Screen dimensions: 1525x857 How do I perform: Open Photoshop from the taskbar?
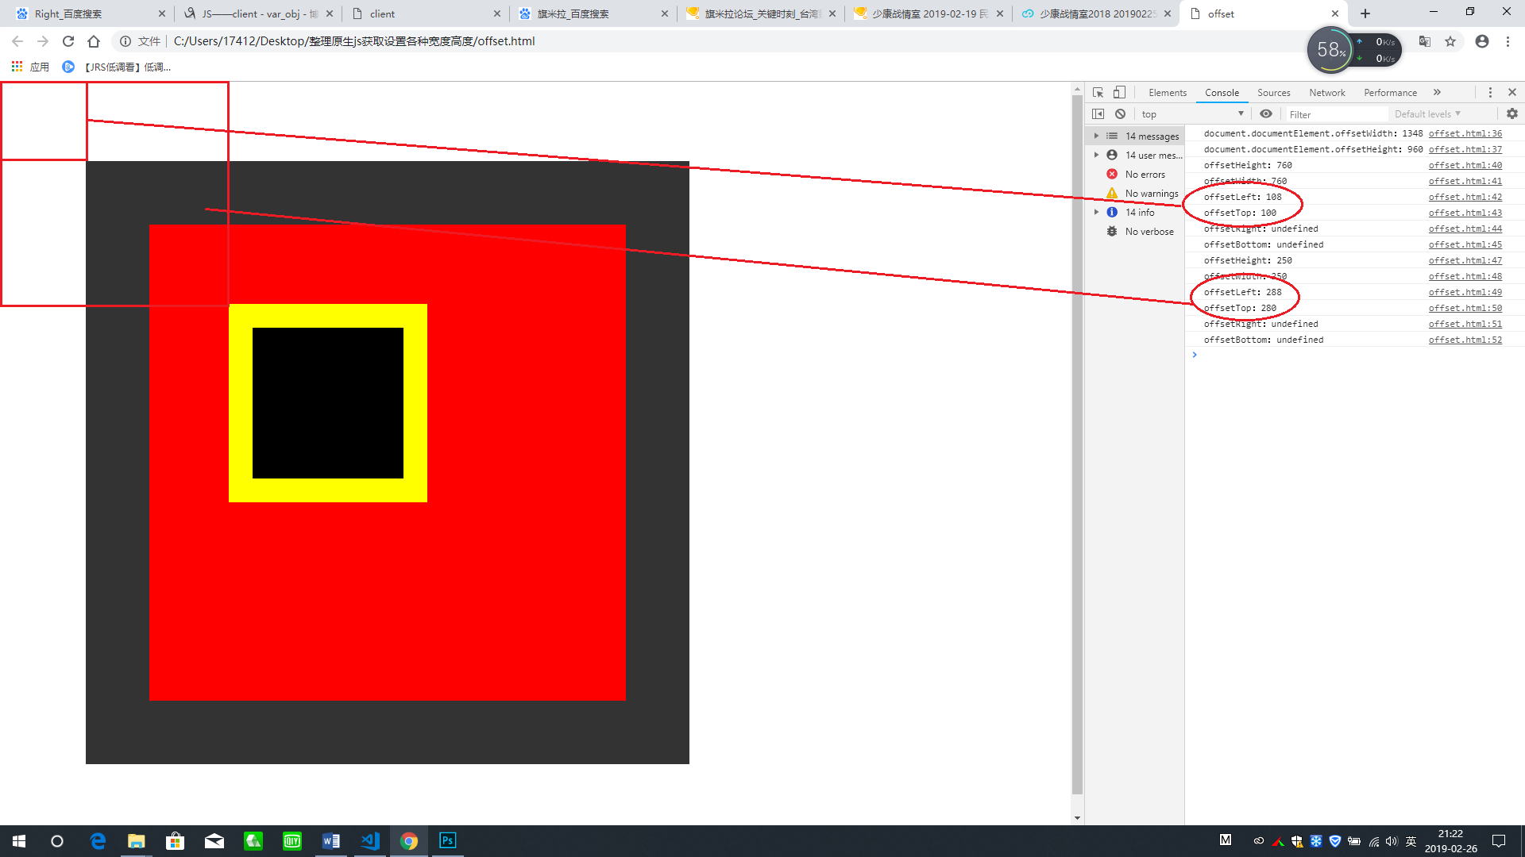448,841
